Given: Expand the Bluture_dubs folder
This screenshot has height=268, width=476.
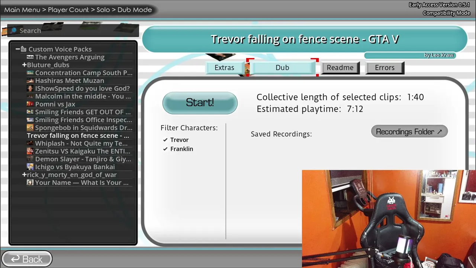Looking at the screenshot, I should pyautogui.click(x=24, y=65).
